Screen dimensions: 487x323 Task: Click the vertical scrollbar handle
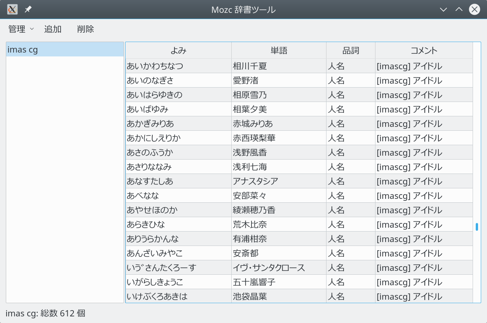click(477, 226)
